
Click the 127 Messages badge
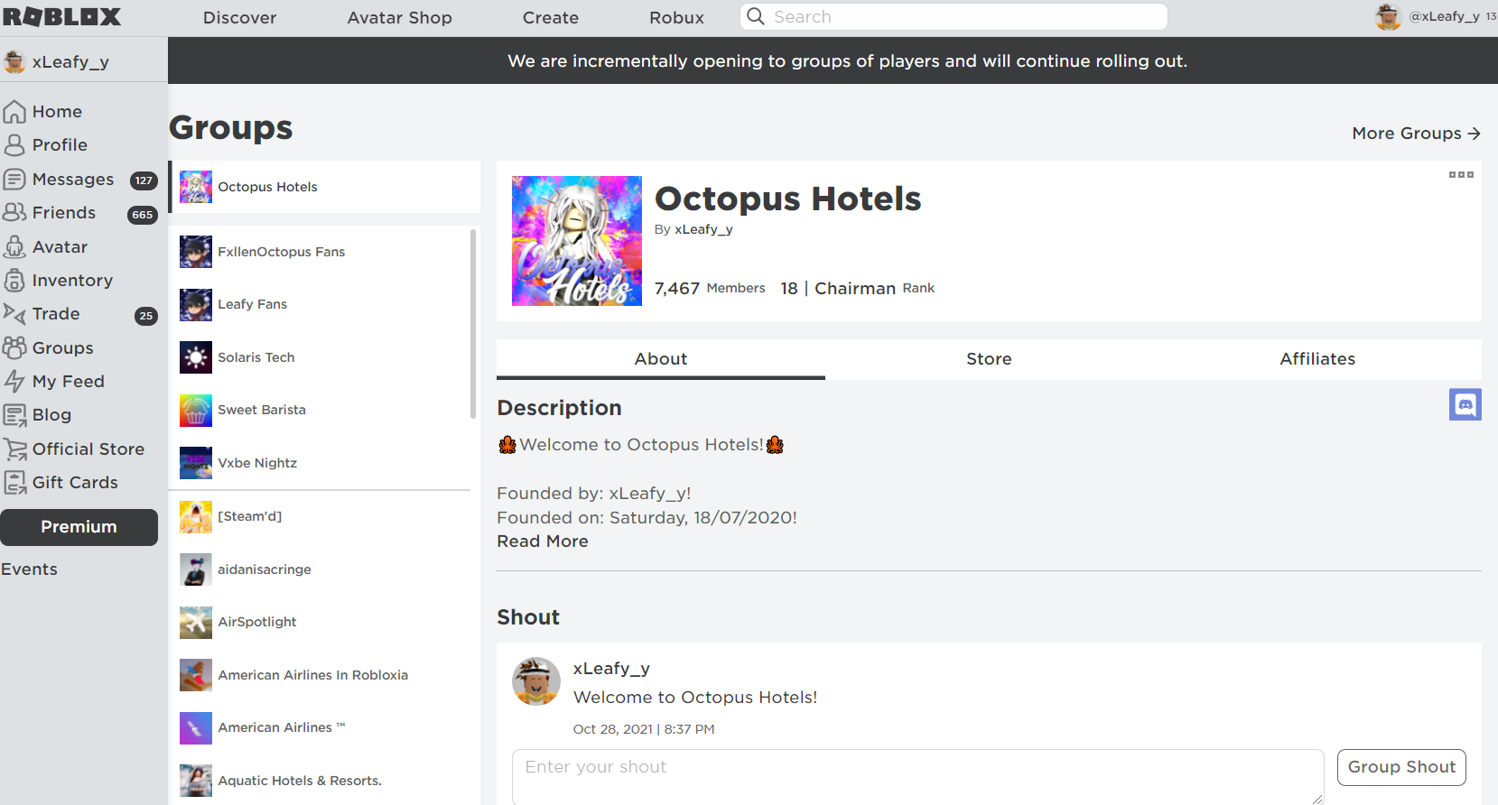tap(144, 180)
